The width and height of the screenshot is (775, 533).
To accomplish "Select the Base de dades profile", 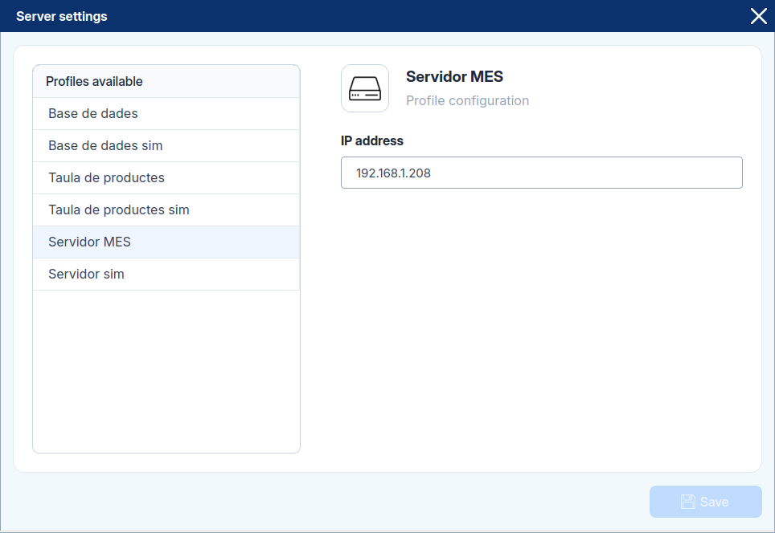I will click(x=166, y=113).
